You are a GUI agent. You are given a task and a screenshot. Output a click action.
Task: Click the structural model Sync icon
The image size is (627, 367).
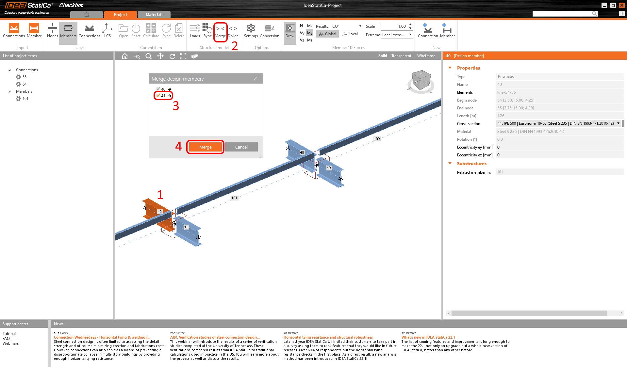207,30
